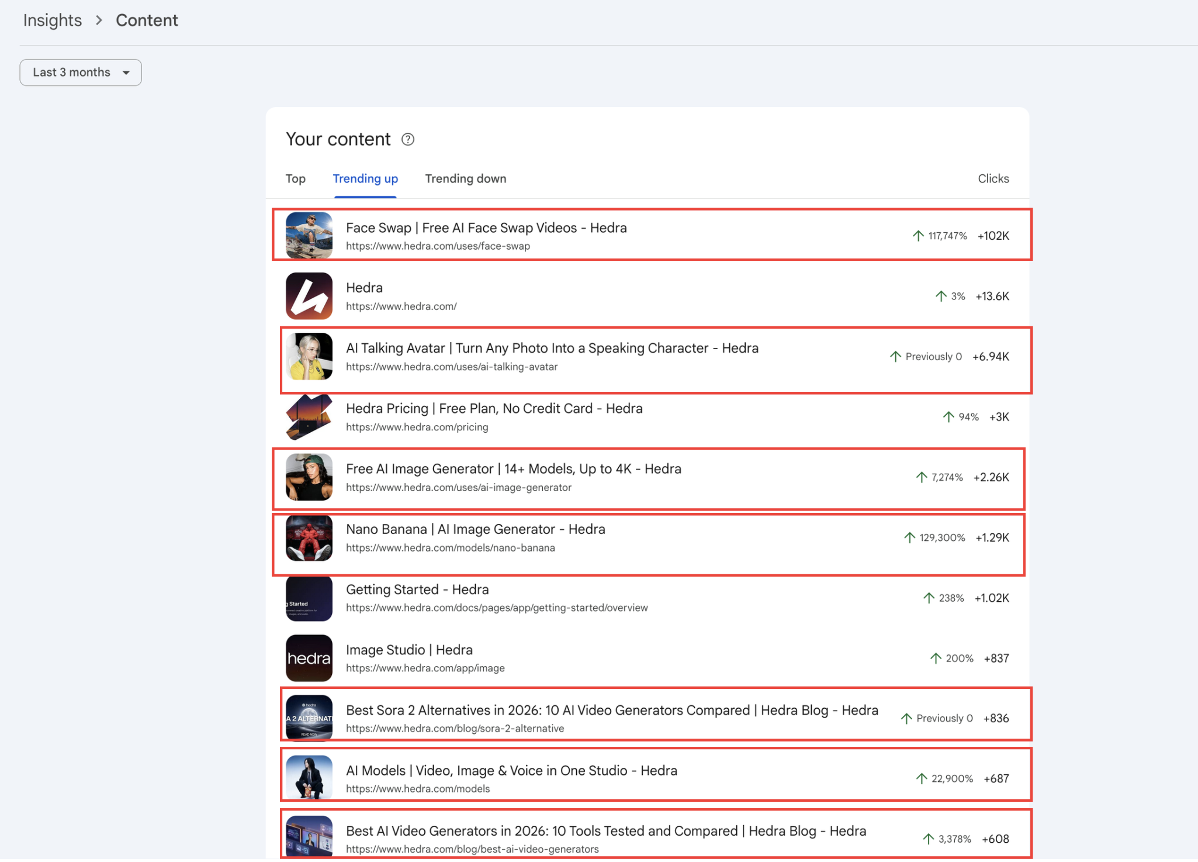
Task: Switch to the Top tab
Action: (296, 179)
